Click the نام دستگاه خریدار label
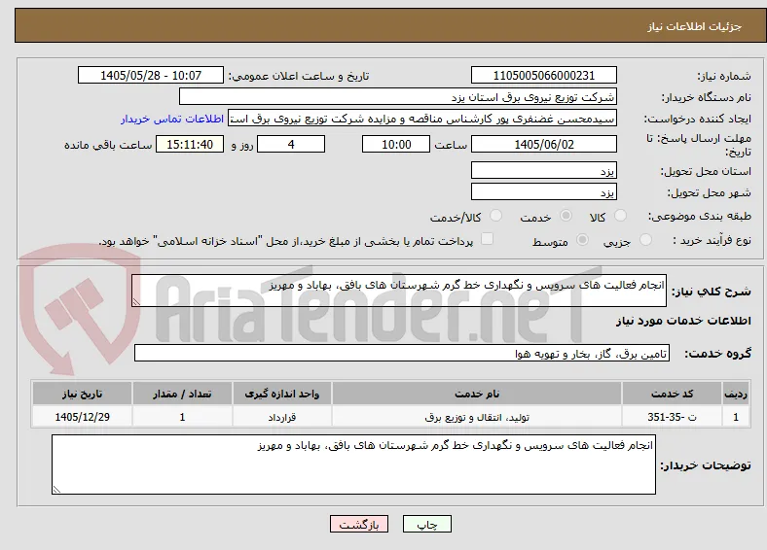The height and width of the screenshot is (550, 767). pos(707,98)
